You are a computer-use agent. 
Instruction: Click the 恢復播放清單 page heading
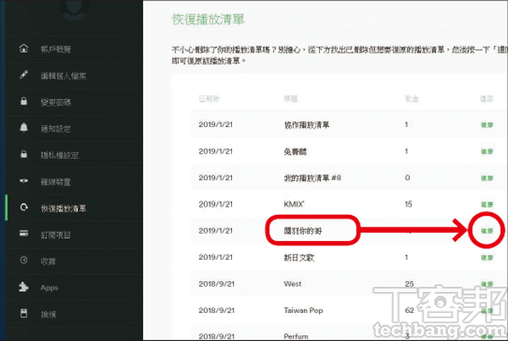tap(208, 19)
